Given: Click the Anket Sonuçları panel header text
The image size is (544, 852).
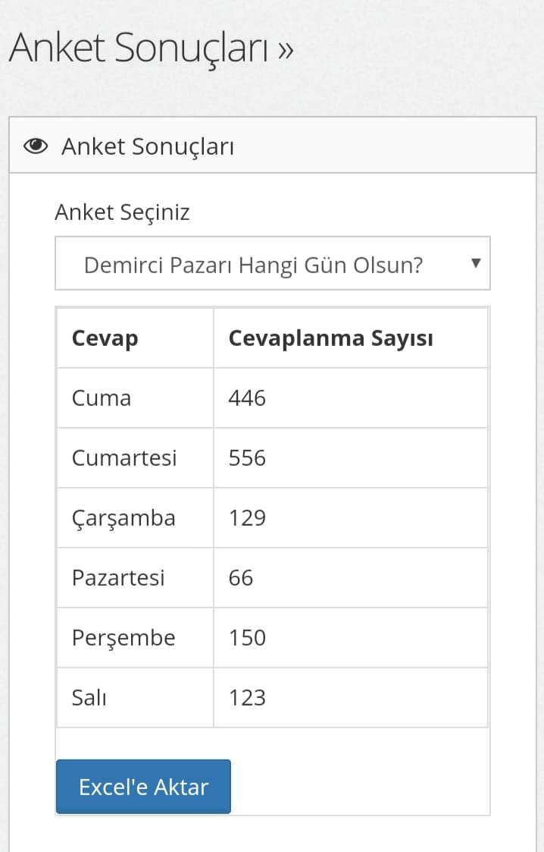Looking at the screenshot, I should (148, 146).
